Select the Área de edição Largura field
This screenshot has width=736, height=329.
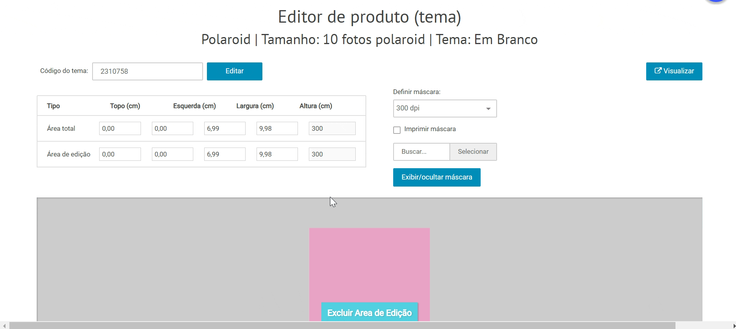225,154
